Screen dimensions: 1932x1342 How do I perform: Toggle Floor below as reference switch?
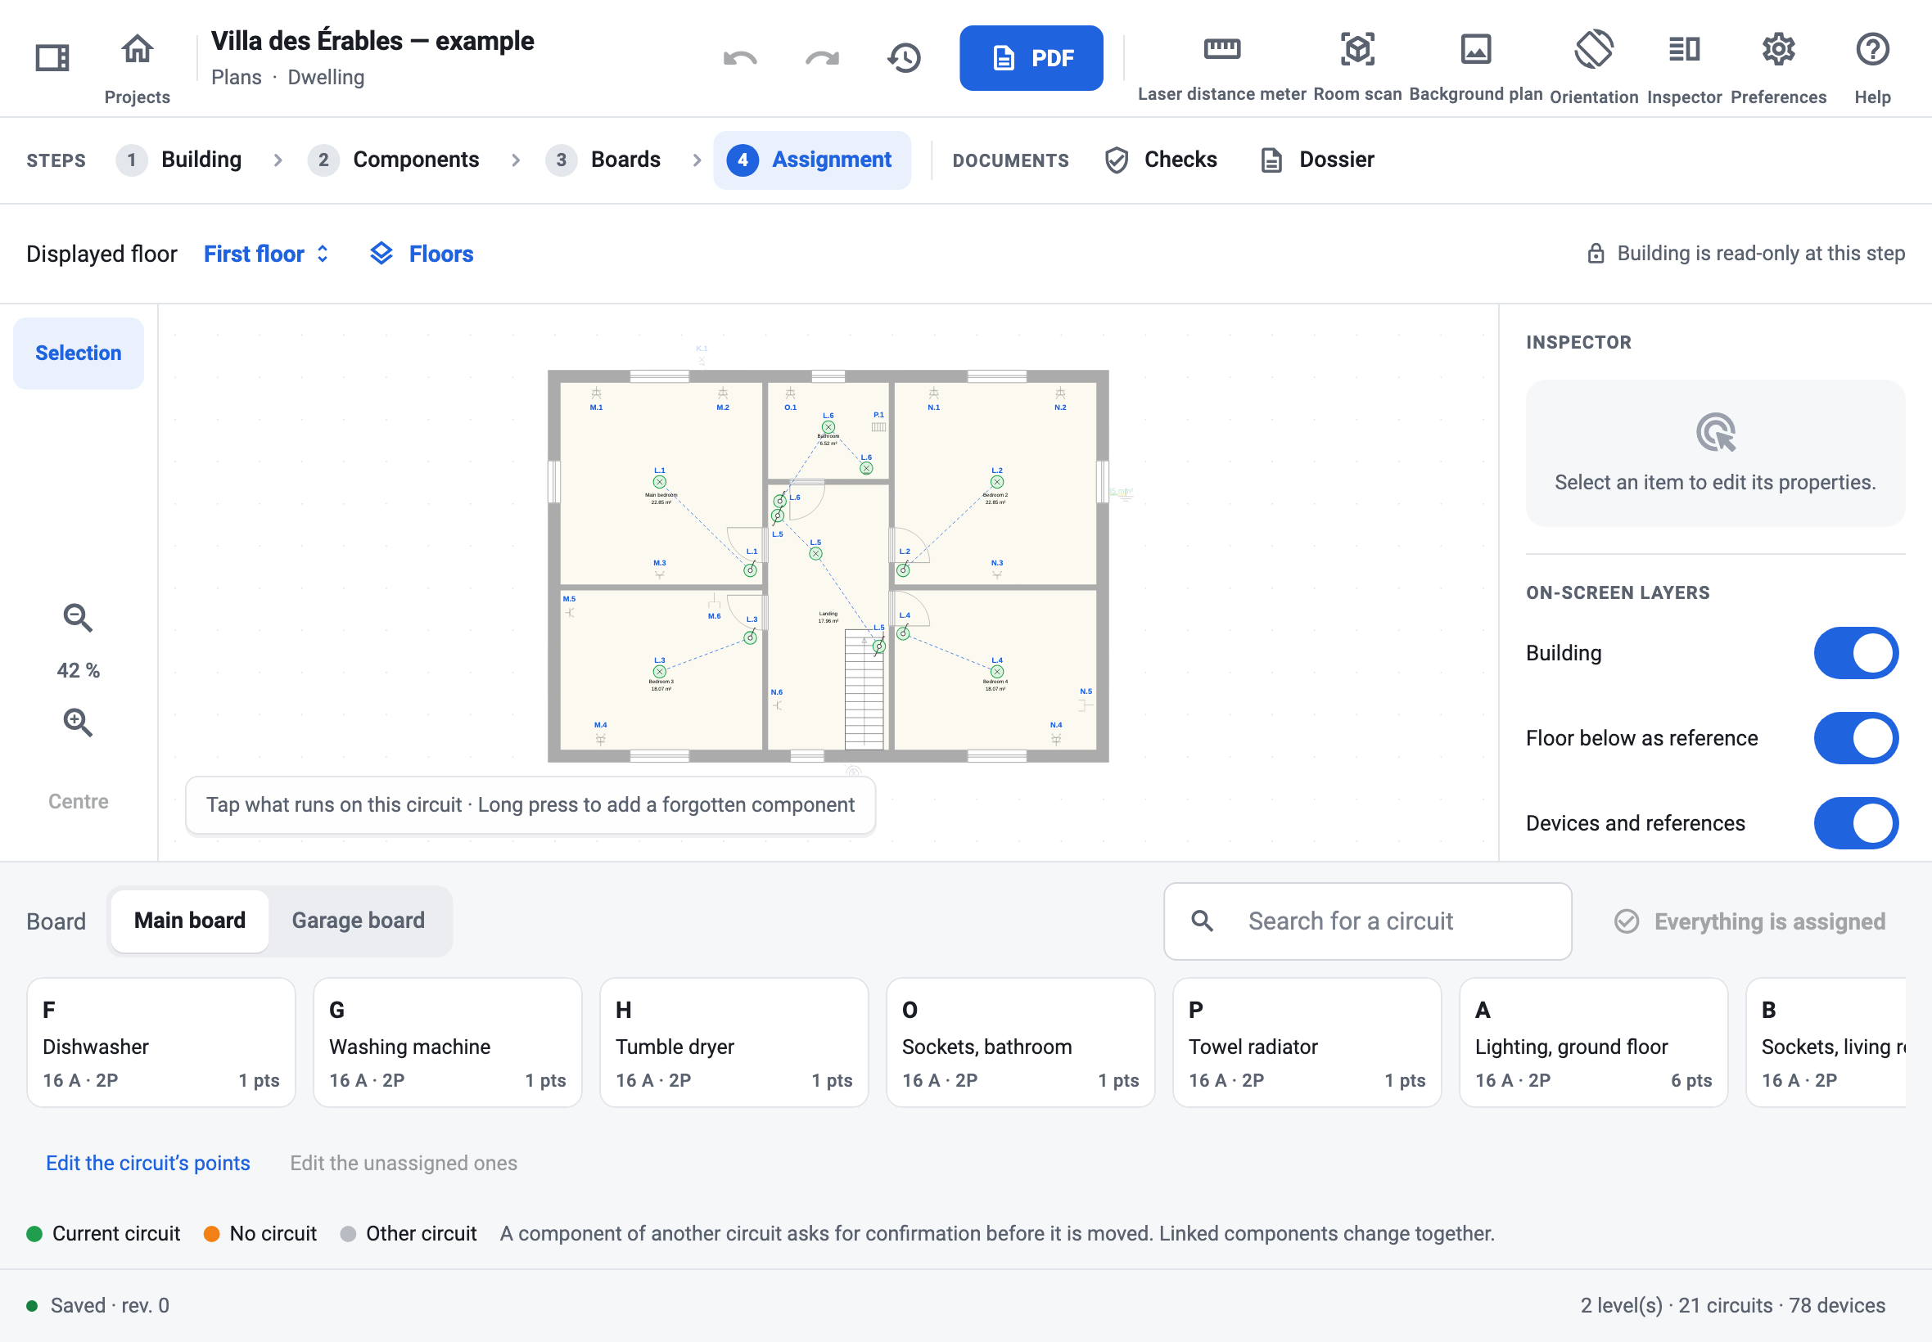point(1856,738)
